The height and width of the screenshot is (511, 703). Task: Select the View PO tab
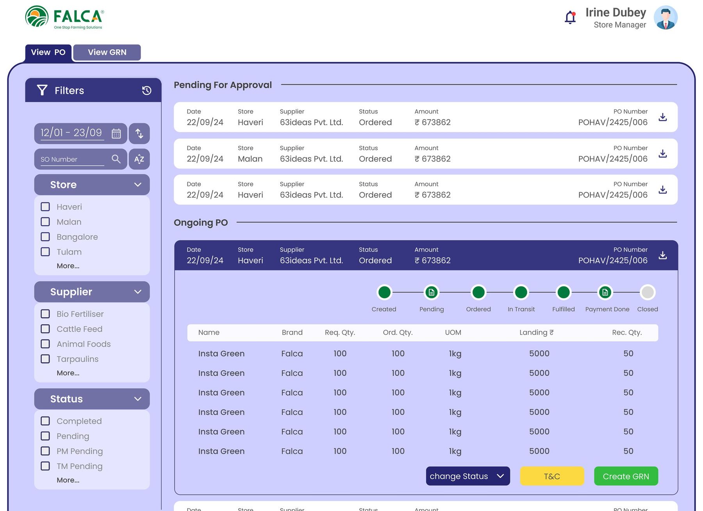[x=48, y=53]
